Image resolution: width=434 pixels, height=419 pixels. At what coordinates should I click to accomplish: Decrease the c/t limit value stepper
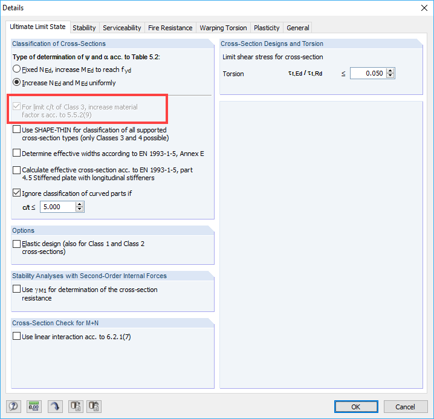point(80,209)
